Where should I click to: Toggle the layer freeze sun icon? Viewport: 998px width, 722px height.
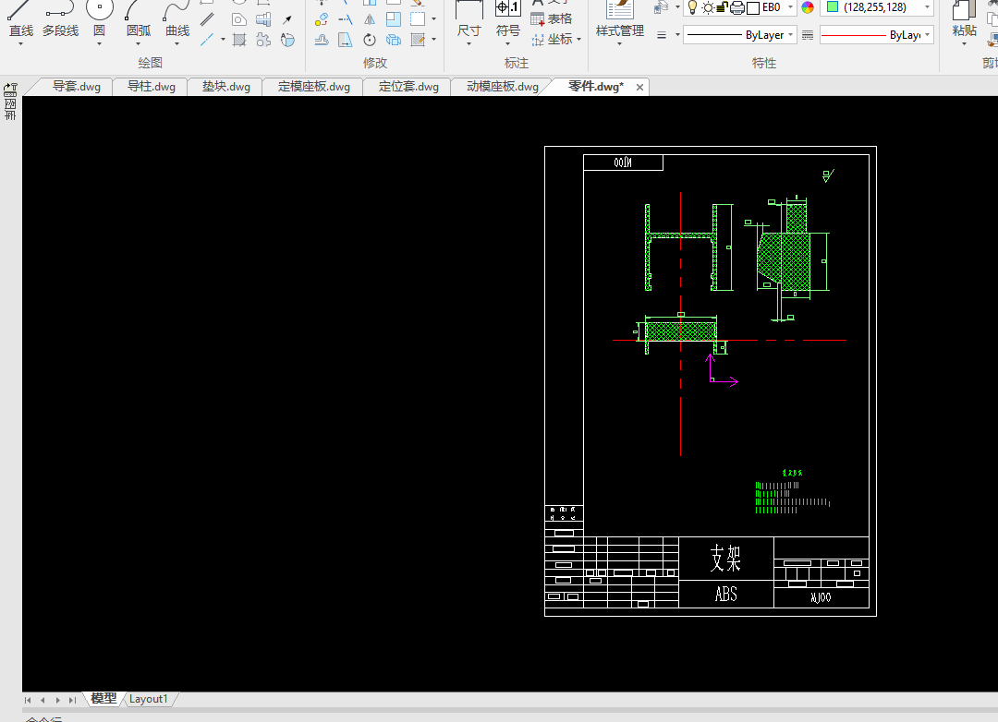708,7
